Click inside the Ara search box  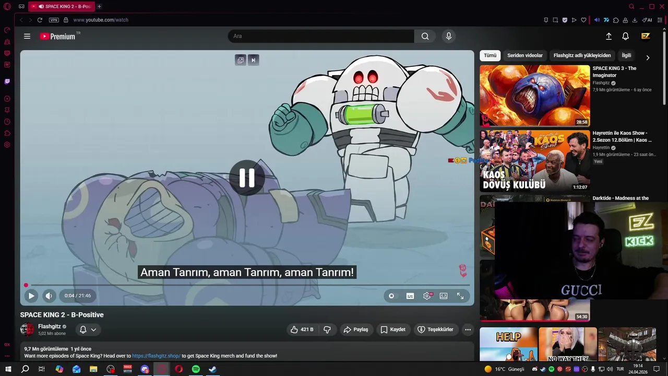321,36
